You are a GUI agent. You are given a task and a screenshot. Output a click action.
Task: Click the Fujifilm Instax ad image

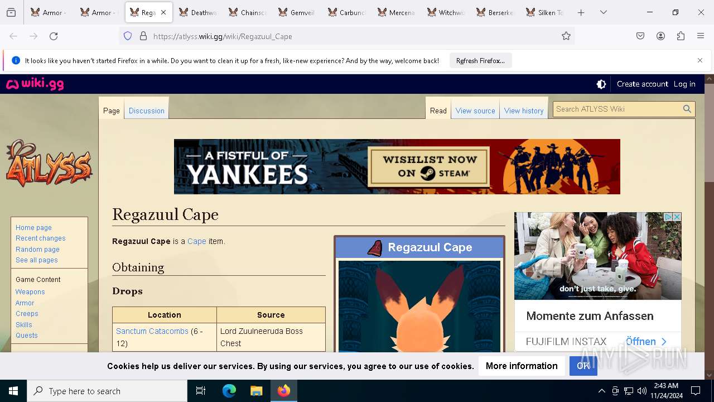598,256
